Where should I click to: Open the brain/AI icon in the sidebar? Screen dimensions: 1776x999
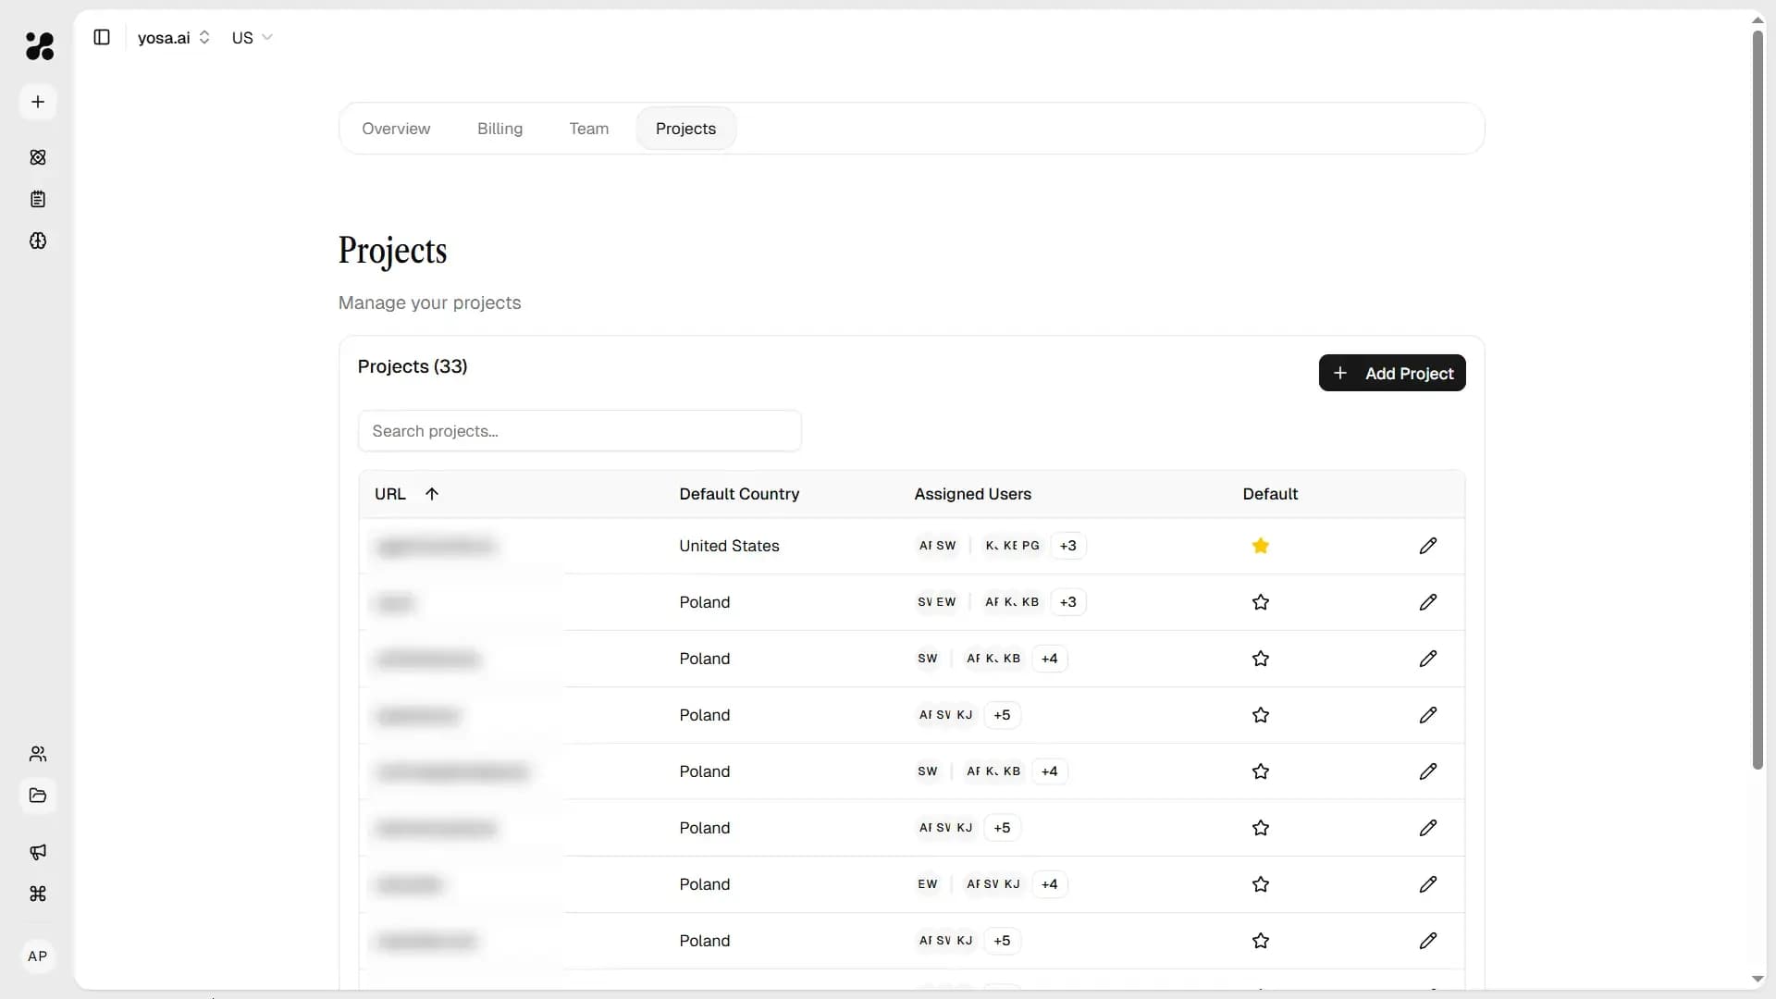pos(38,241)
